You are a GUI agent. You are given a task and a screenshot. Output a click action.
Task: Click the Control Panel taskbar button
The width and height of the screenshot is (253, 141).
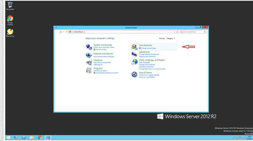(48, 138)
